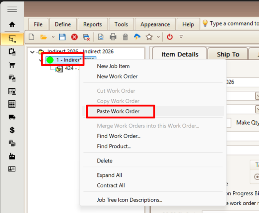Screen dimensions: 259x213
Task: Open dropdown arrow beside open folder icon
Action: 53,37
